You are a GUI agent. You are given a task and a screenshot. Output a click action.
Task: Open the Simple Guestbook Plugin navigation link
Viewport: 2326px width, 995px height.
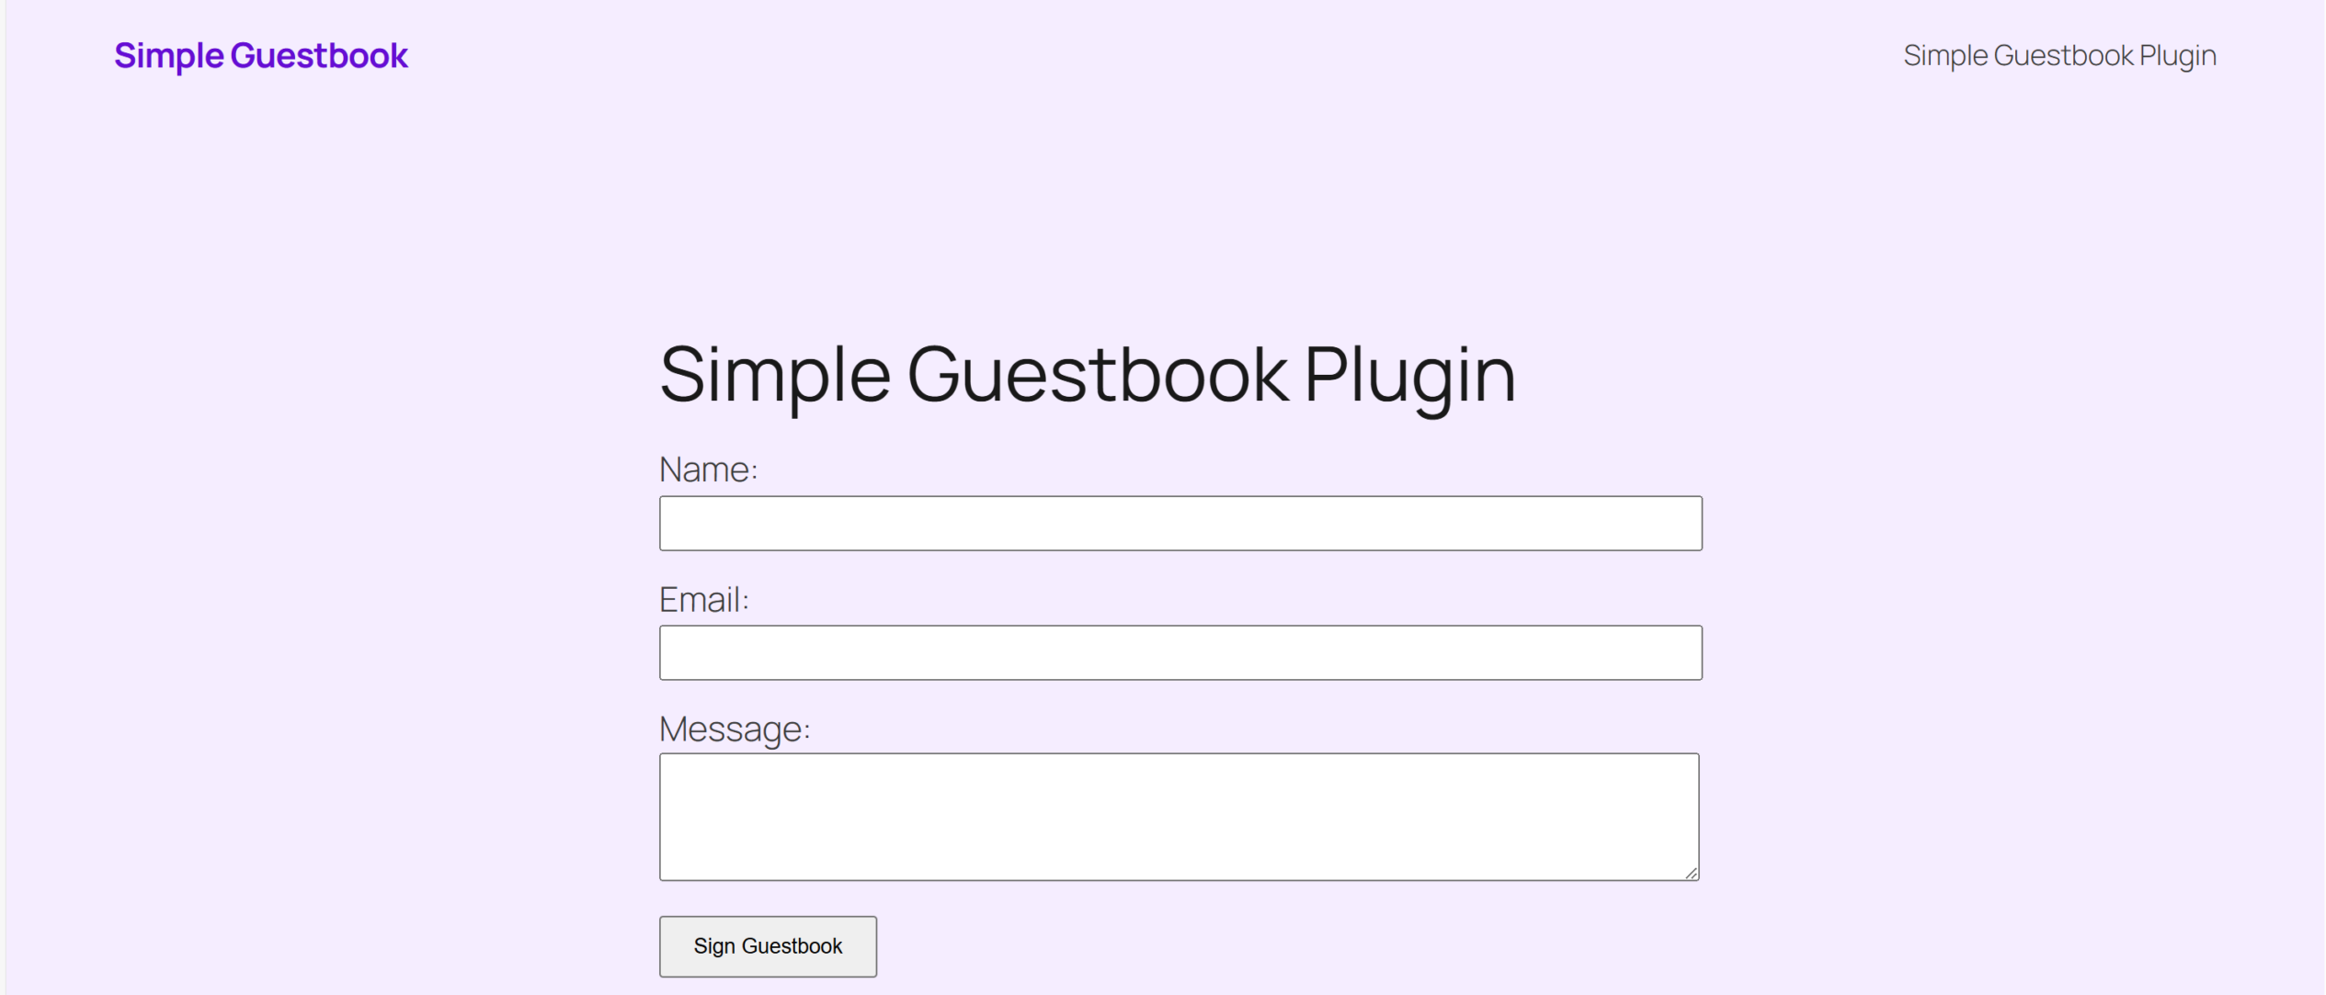pos(2058,56)
